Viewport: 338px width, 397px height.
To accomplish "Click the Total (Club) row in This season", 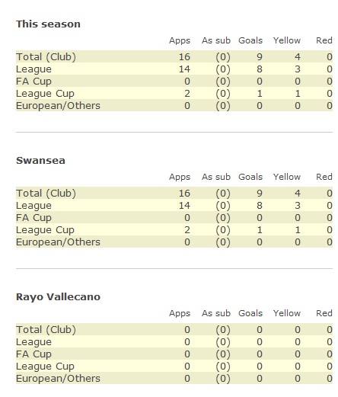I will point(174,56).
